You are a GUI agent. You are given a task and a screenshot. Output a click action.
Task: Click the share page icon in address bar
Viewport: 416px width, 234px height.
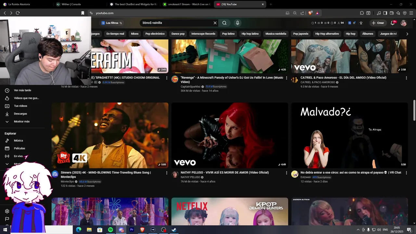click(302, 13)
